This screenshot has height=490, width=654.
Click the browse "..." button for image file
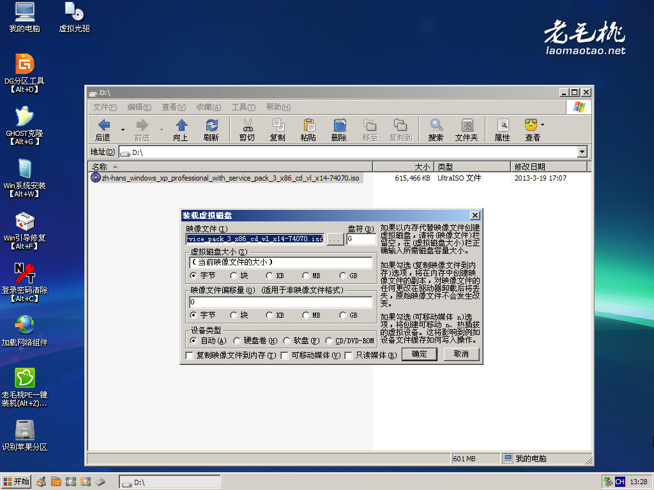pyautogui.click(x=335, y=239)
